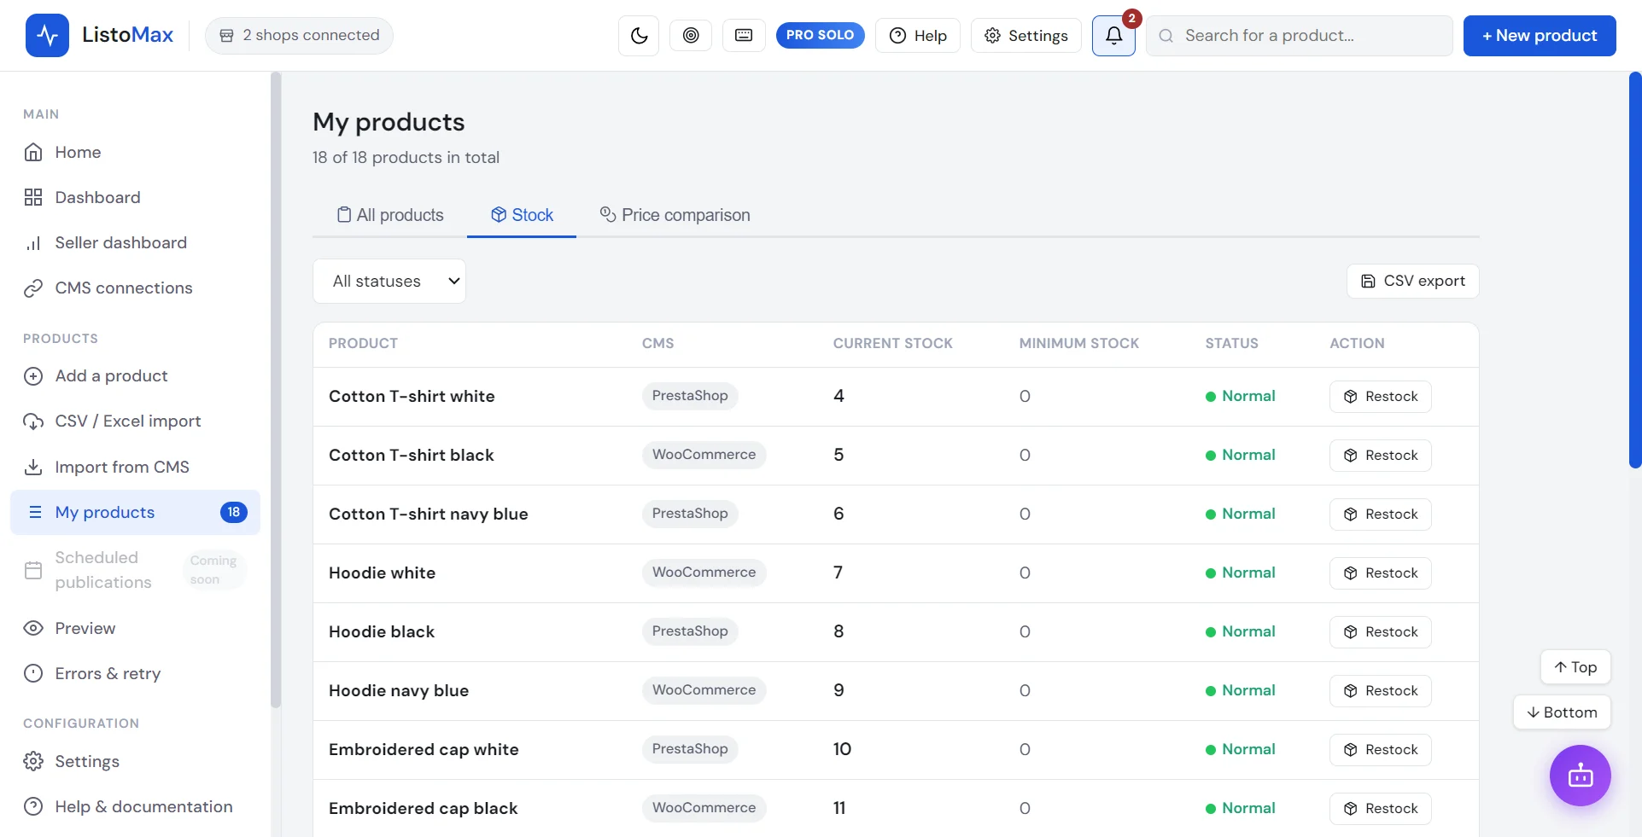
Task: Go to Dashboard in sidebar
Action: (135, 197)
